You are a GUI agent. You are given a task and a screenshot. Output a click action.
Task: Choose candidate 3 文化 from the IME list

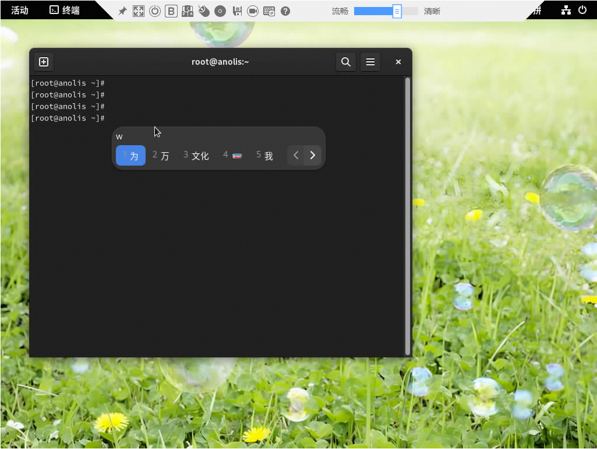point(196,156)
